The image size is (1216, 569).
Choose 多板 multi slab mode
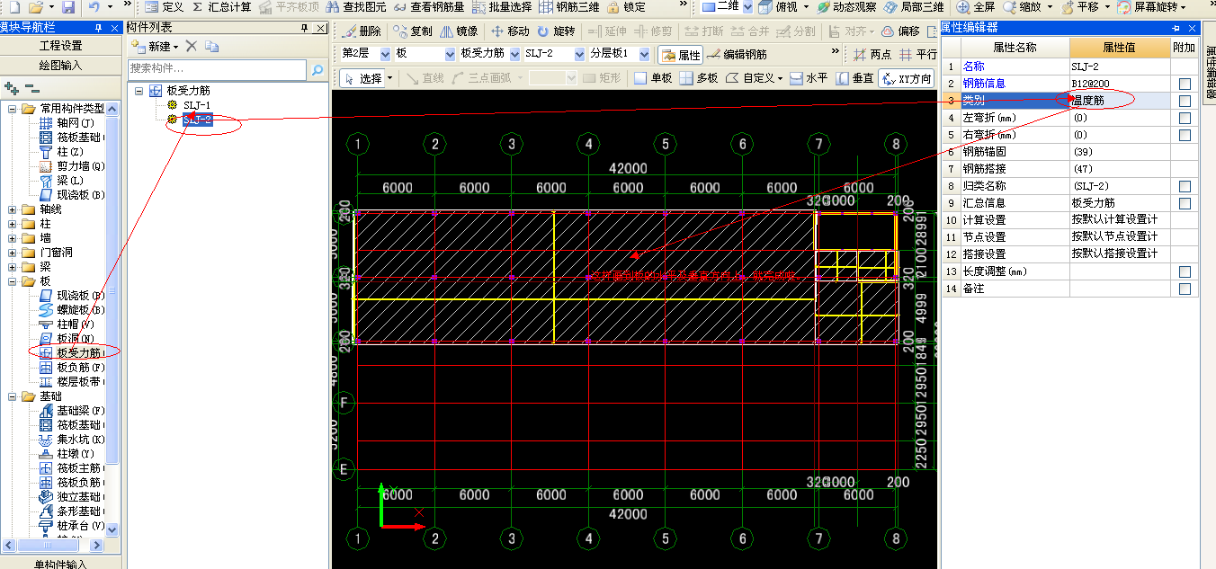tap(699, 78)
